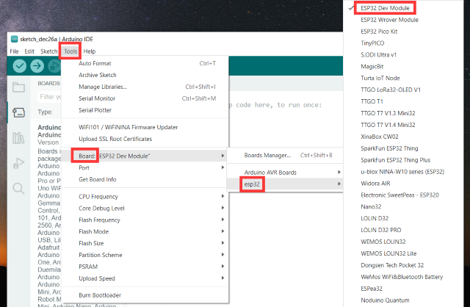Select SparkFun ESP32 Thing board

coord(403,148)
